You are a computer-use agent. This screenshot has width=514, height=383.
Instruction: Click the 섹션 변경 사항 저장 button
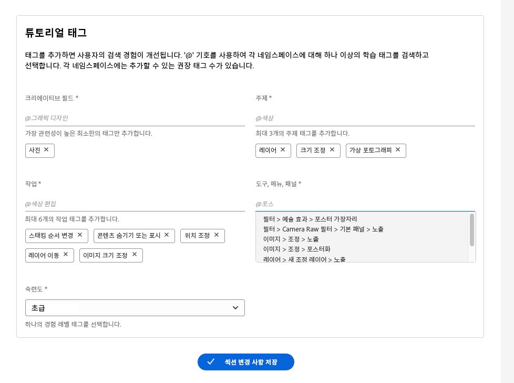245,362
